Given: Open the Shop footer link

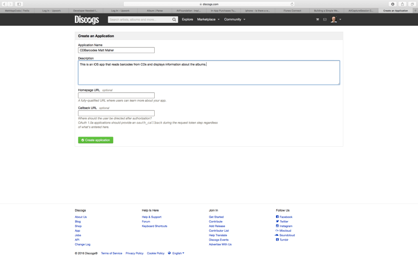Looking at the screenshot, I should 78,226.
